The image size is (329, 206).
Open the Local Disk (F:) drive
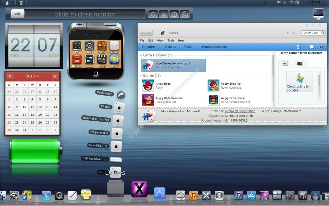click(116, 146)
